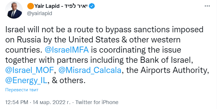
Task: Open the @IsraelMFA mention
Action: (x=67, y=50)
